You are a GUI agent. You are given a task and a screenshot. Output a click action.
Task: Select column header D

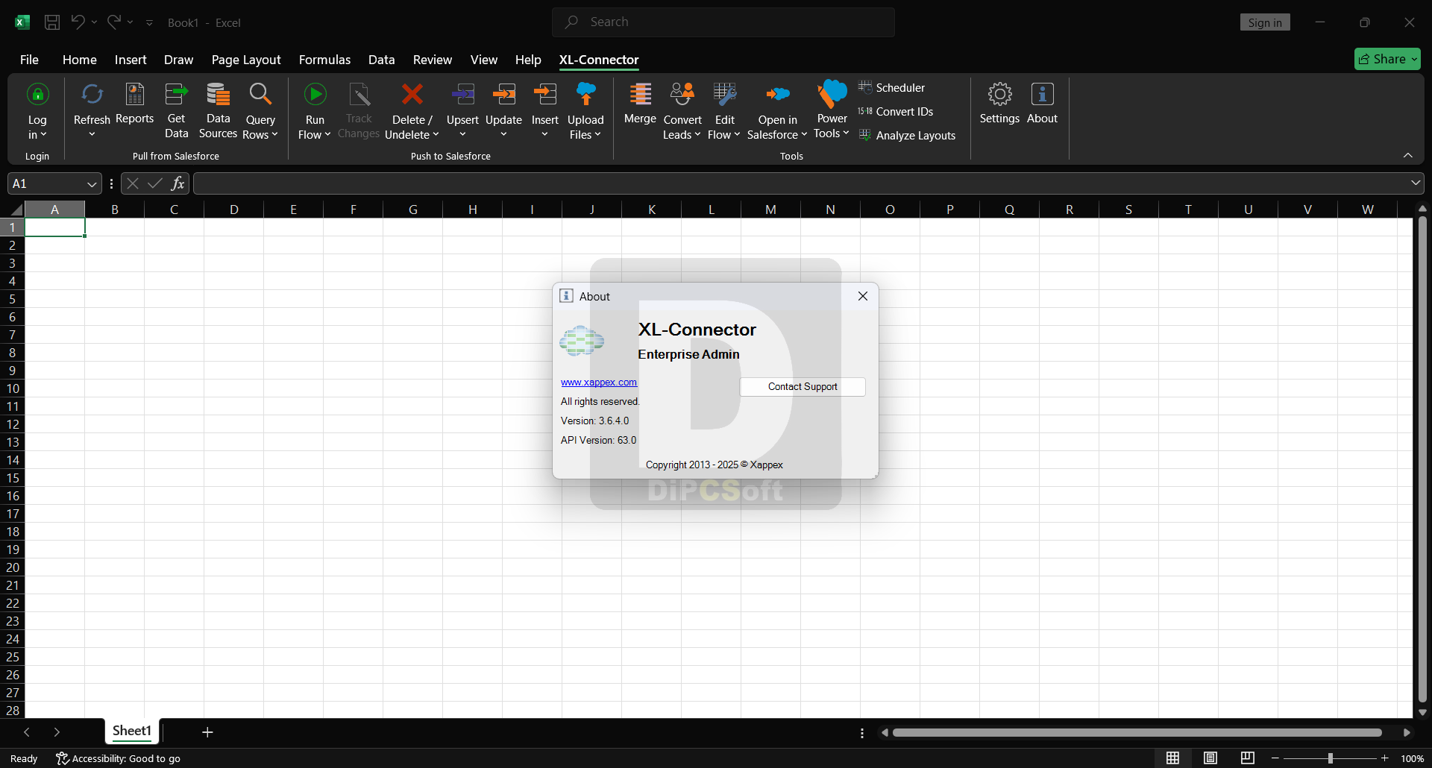point(233,210)
